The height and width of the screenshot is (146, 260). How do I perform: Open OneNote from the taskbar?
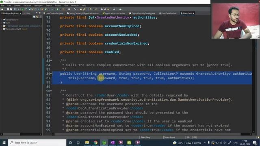113,142
